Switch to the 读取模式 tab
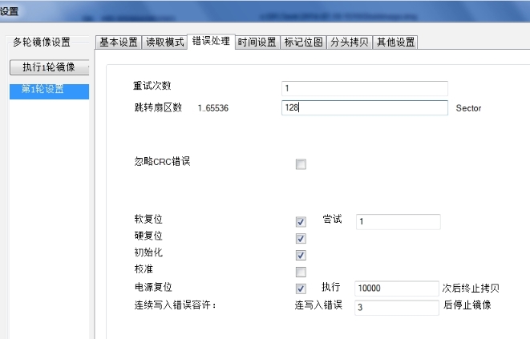The image size is (530, 339). click(164, 42)
